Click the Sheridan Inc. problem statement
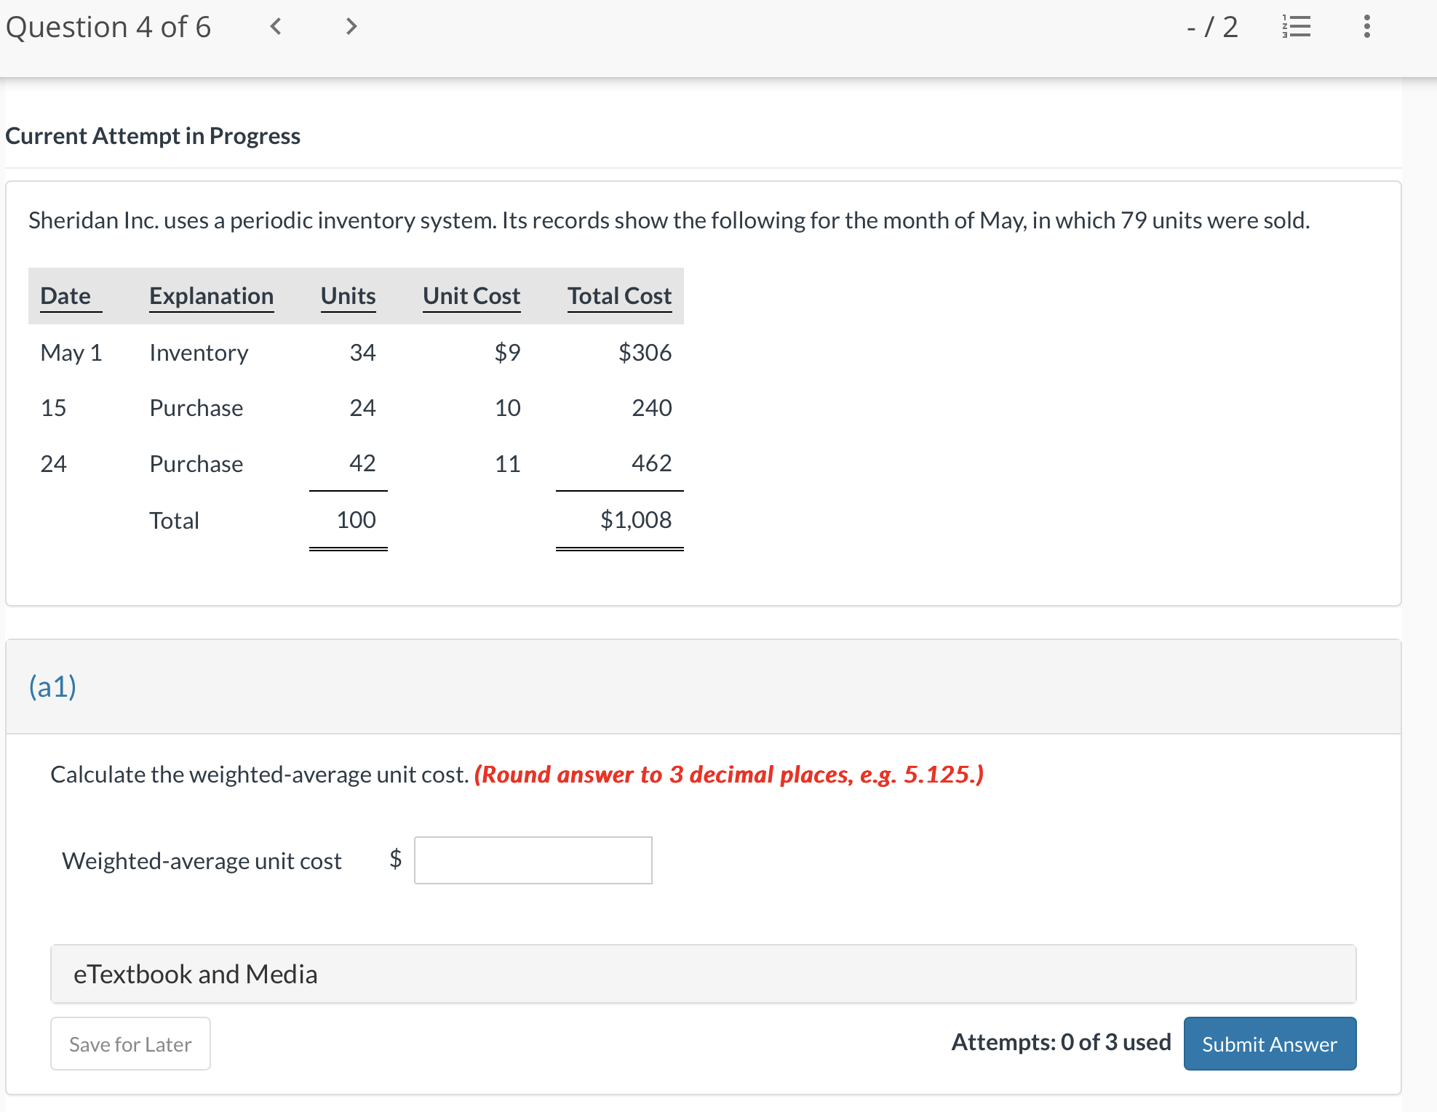 coord(668,220)
